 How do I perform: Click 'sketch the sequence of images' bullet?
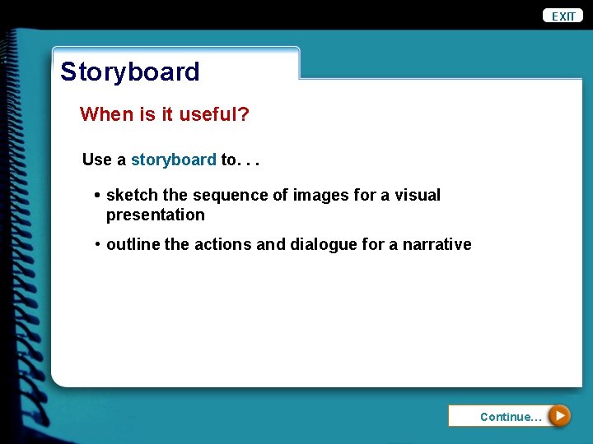[268, 205]
